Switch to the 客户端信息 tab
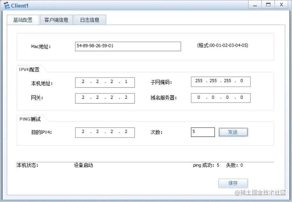 point(56,19)
